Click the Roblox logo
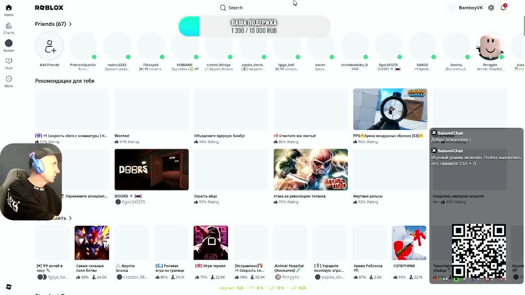 [49, 7]
